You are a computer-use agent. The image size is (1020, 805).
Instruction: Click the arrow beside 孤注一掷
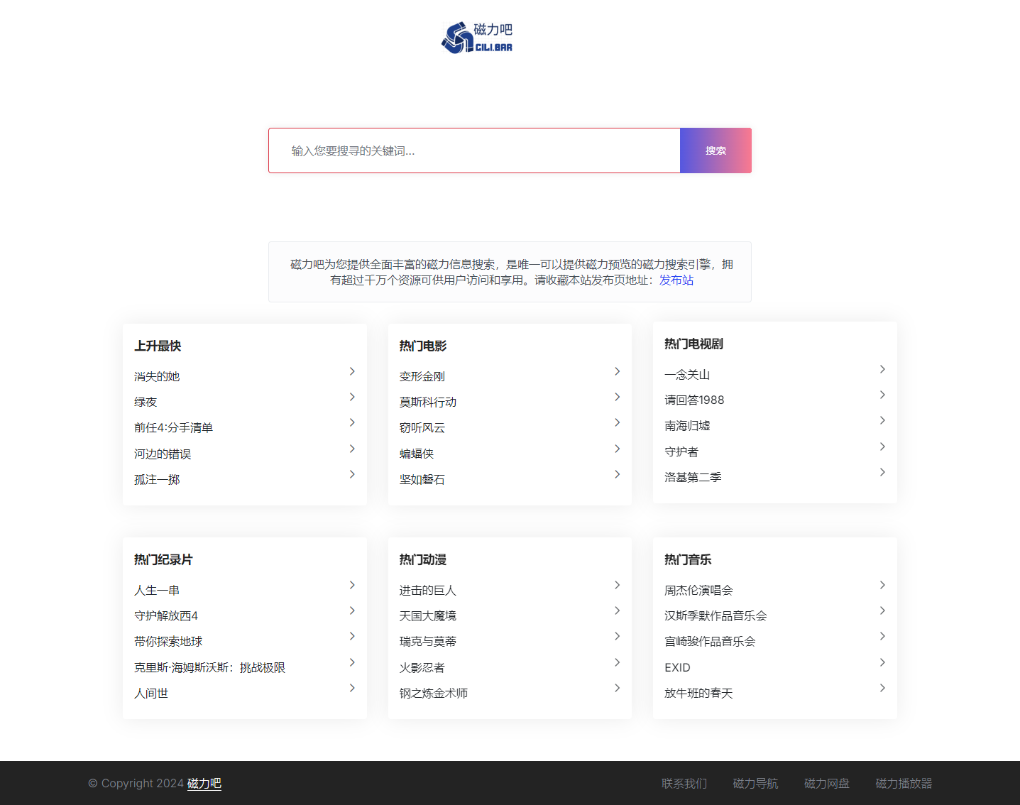point(352,474)
